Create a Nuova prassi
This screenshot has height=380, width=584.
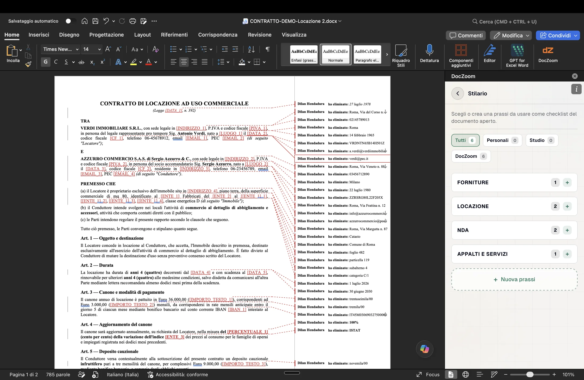(514, 279)
